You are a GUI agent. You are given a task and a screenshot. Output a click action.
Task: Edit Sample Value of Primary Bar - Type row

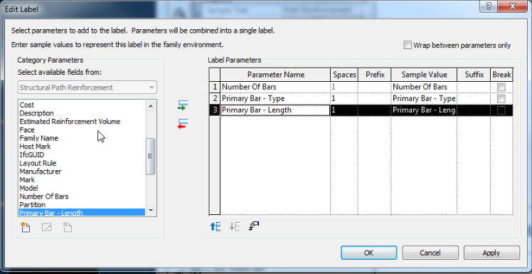tap(424, 99)
